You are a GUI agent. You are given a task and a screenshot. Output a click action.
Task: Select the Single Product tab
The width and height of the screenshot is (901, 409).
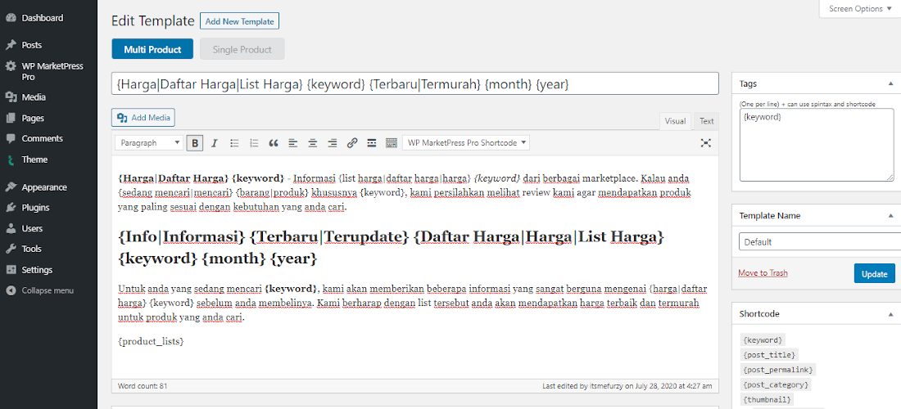click(242, 49)
